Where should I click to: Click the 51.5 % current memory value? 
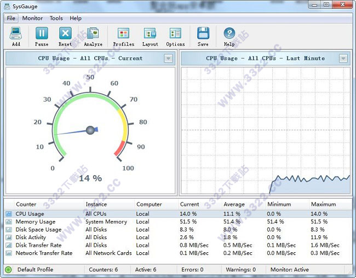tap(188, 222)
